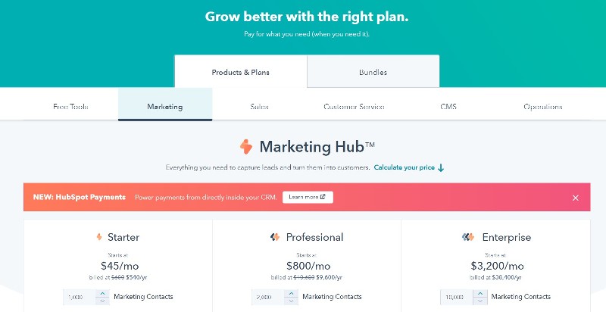
Task: Click the down arrow beside Calculate your price
Action: 441,167
